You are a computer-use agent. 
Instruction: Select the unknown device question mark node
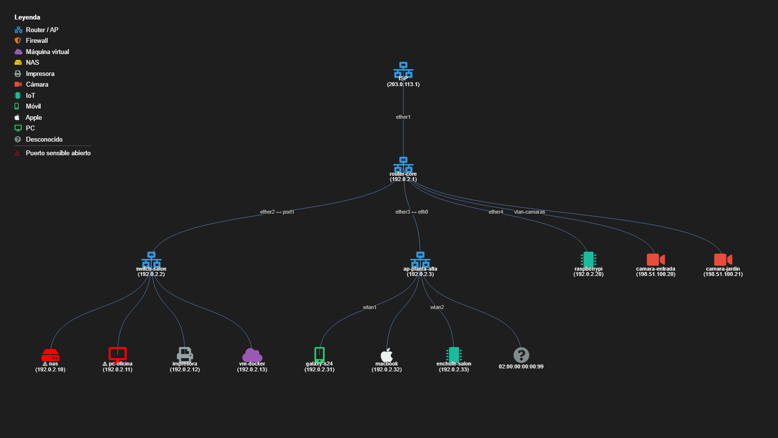coord(521,355)
